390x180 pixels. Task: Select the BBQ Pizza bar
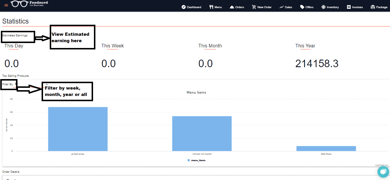click(x=326, y=148)
